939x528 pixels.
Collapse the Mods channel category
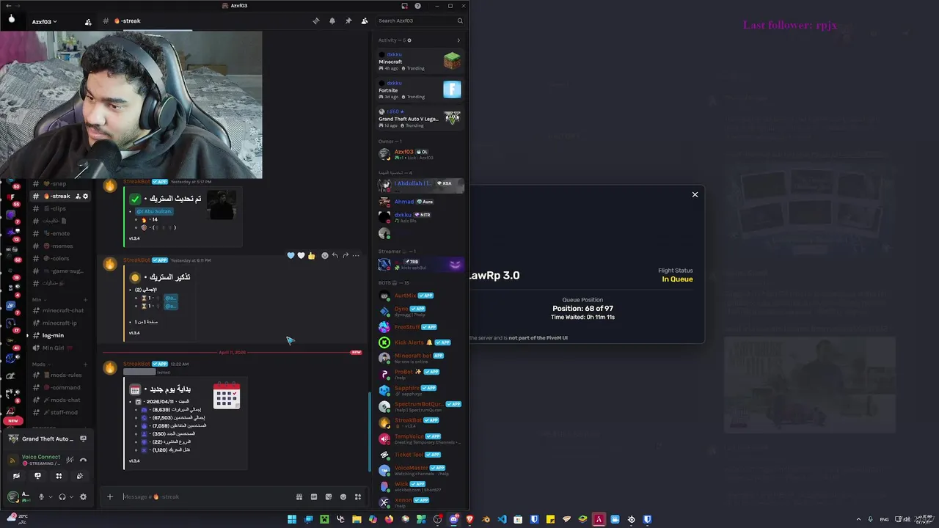coord(40,364)
